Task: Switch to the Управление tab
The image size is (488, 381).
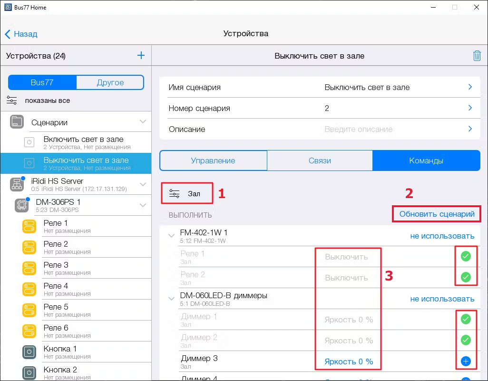Action: tap(213, 161)
